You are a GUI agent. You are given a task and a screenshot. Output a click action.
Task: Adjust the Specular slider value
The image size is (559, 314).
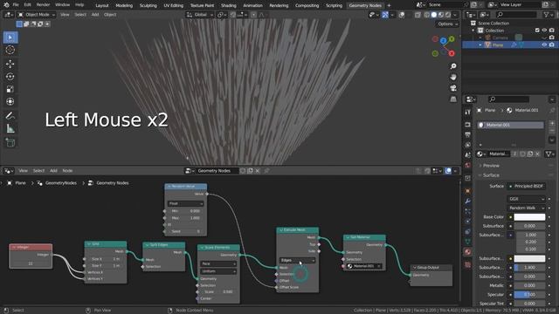(529, 295)
